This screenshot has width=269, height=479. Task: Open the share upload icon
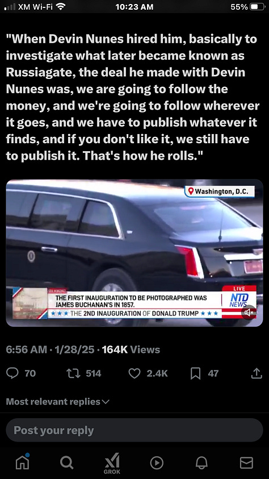click(257, 373)
